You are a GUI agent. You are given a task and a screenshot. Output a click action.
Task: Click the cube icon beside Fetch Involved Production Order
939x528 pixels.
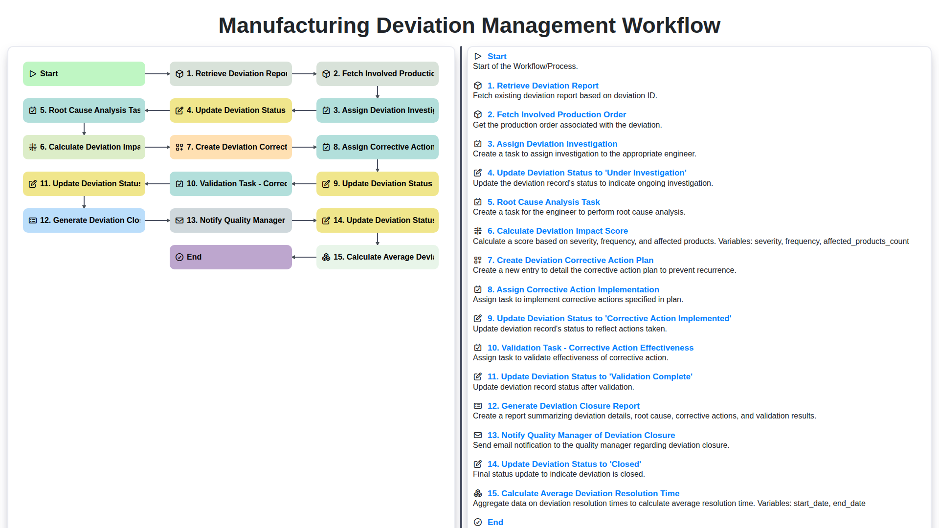point(326,73)
